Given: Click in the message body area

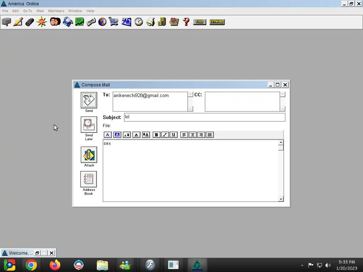Looking at the screenshot, I should tap(190, 171).
